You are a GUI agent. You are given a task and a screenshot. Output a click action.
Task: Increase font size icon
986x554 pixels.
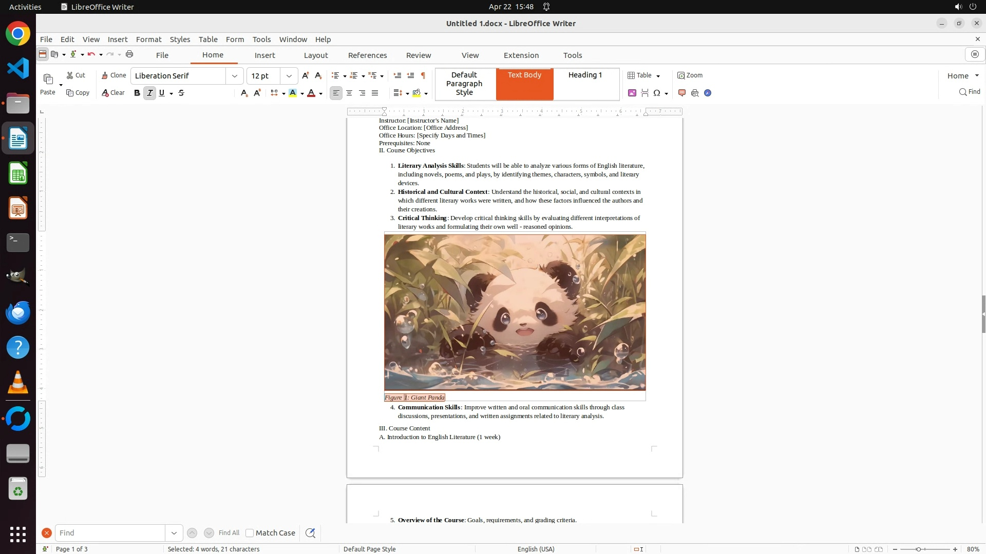click(x=306, y=75)
